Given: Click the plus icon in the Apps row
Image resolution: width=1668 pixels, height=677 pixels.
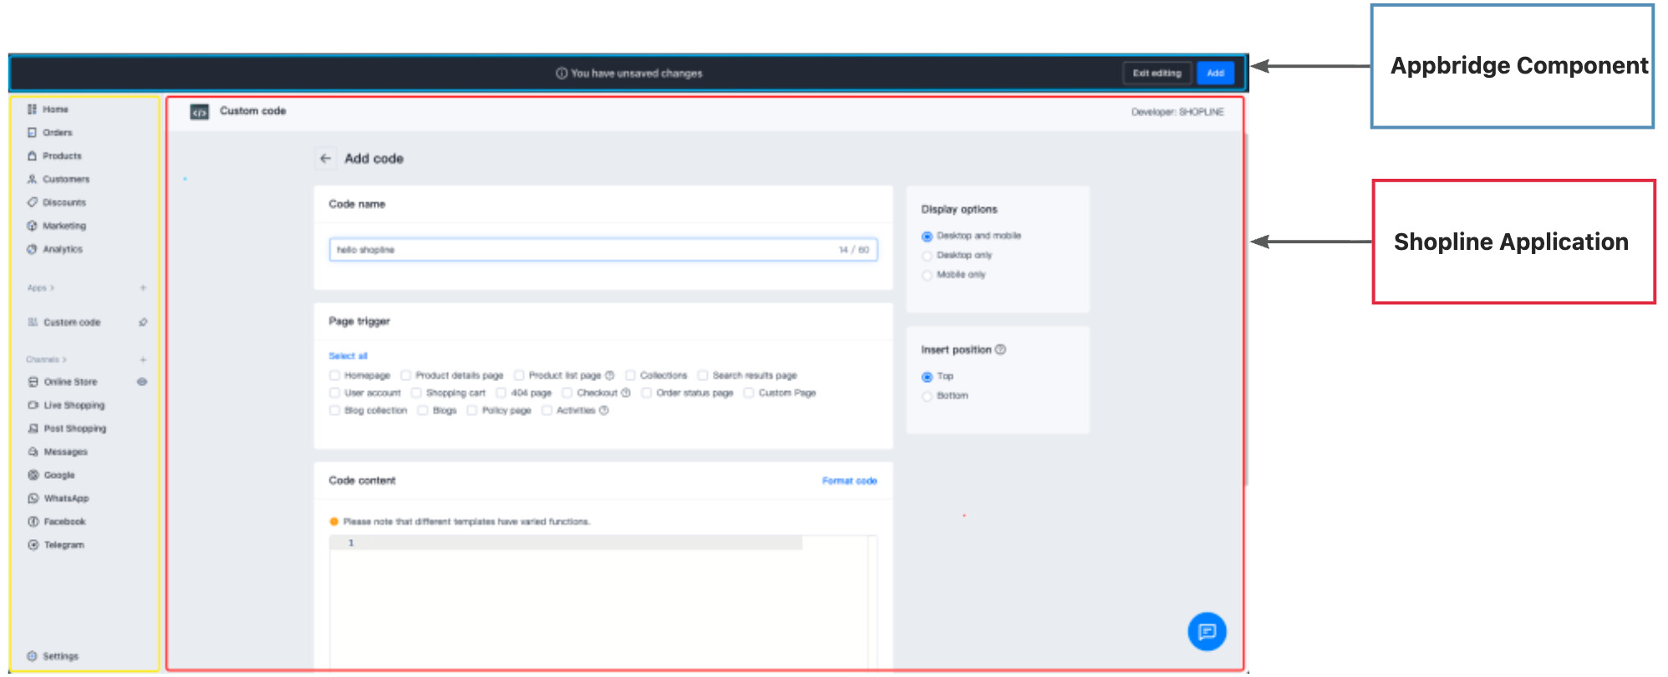Looking at the screenshot, I should tap(143, 288).
